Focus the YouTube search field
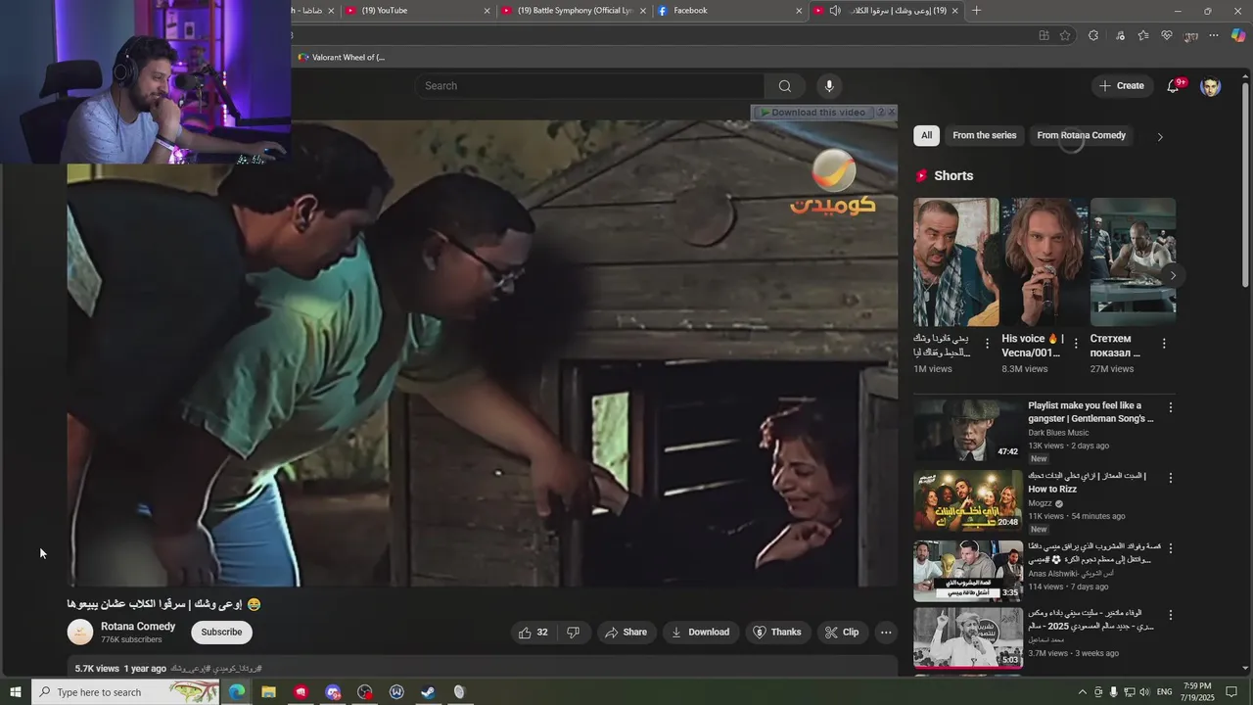 click(589, 86)
